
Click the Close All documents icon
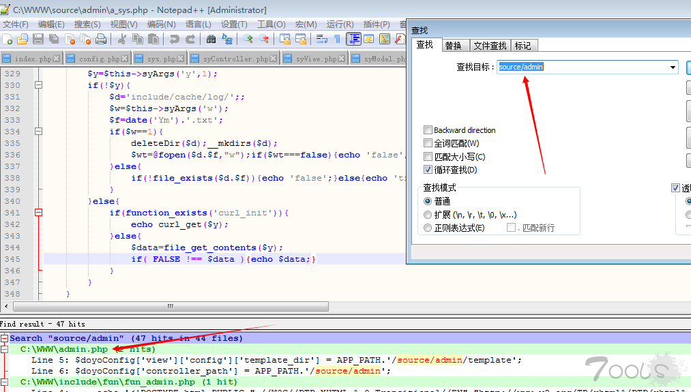[85, 40]
